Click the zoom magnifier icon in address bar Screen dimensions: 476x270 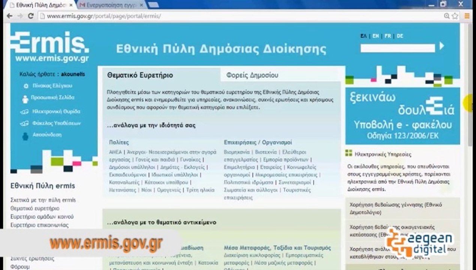click(x=447, y=16)
